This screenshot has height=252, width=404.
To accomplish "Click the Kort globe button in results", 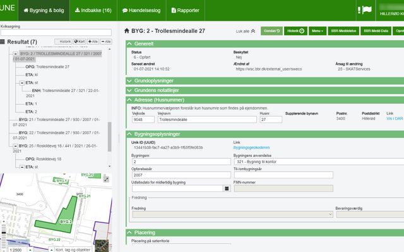I will (79, 42).
